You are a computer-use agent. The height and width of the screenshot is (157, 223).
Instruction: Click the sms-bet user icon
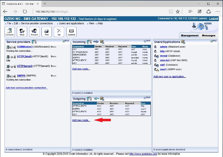(155, 60)
